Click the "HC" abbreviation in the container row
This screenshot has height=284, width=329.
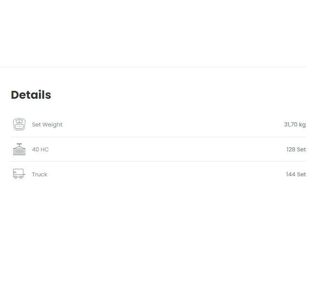(x=44, y=150)
